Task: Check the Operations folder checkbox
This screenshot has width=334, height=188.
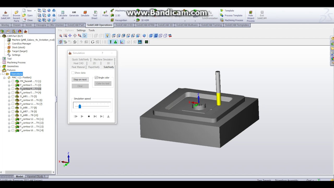Action: [3, 74]
